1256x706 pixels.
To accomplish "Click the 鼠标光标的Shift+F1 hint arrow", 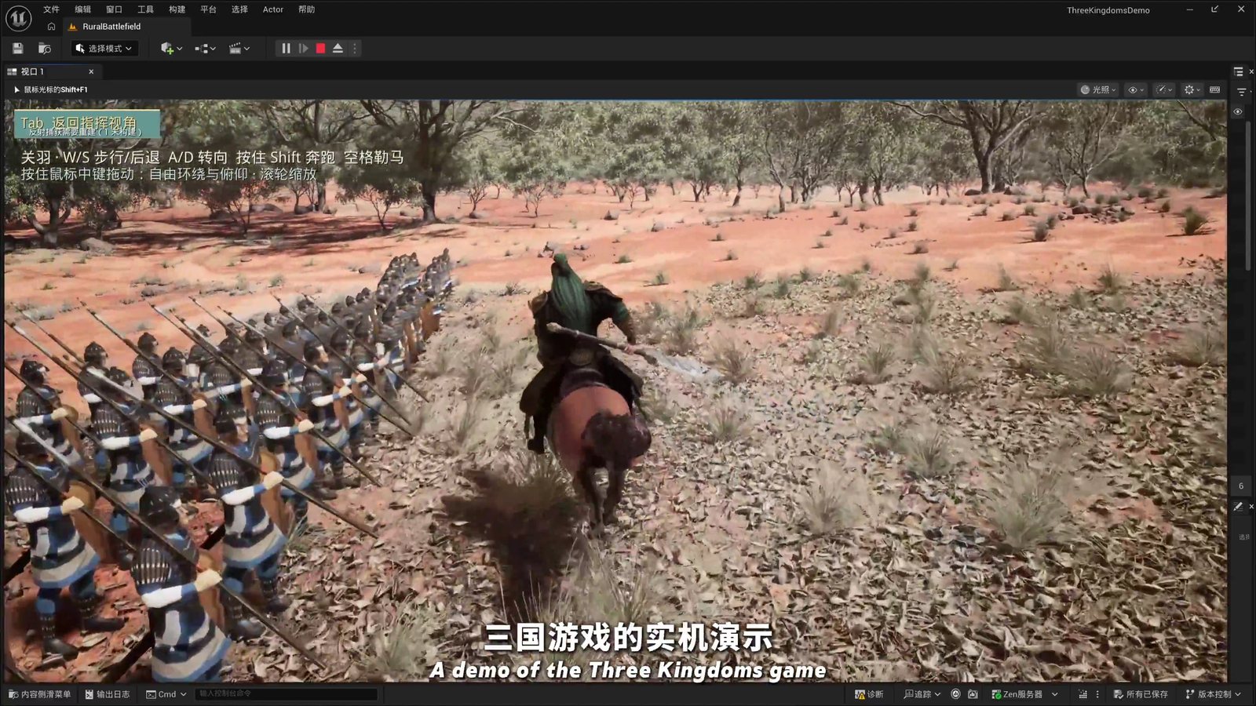I will point(16,89).
